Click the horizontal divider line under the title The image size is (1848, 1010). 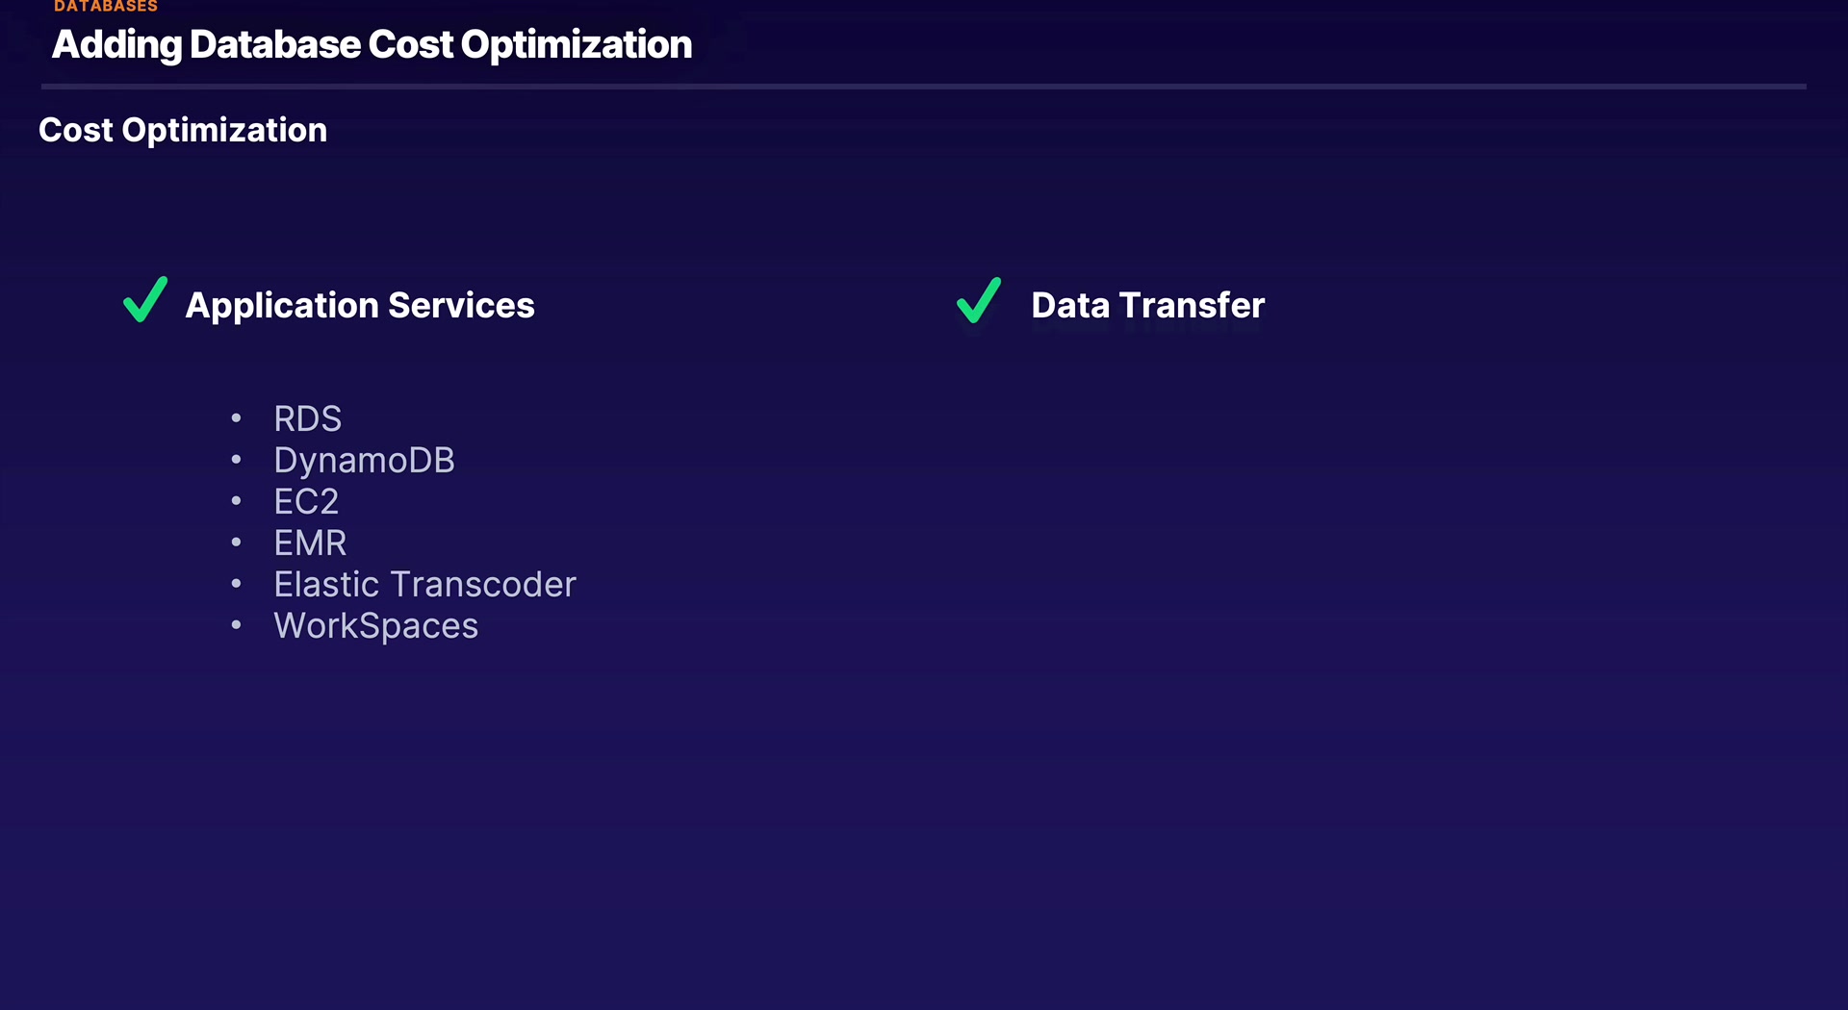(924, 87)
